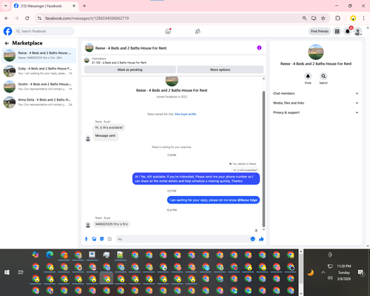
Task: Click the message '3466025335 this is Eric'
Action: [112, 224]
